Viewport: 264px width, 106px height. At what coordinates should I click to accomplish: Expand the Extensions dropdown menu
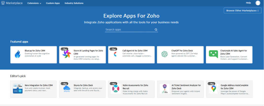(34, 3)
